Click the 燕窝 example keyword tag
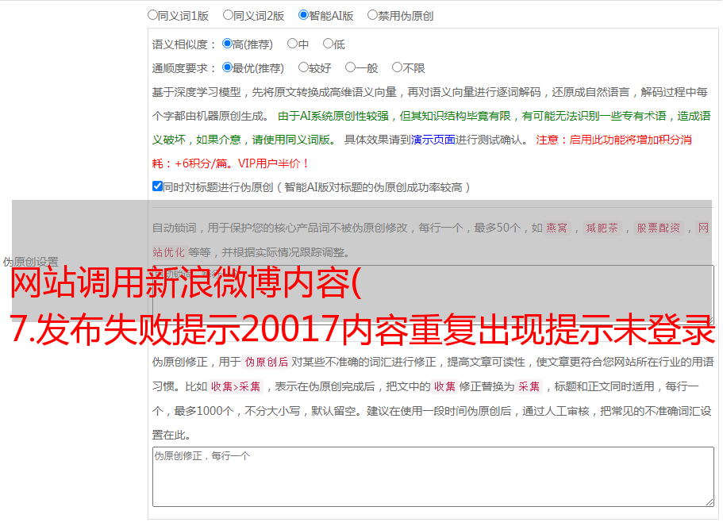 point(556,228)
